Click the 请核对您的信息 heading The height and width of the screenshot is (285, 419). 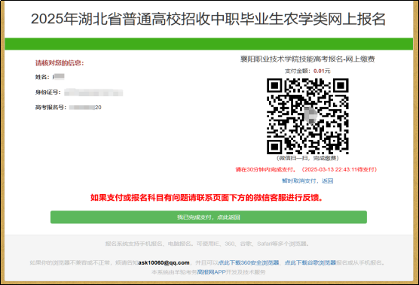60,63
